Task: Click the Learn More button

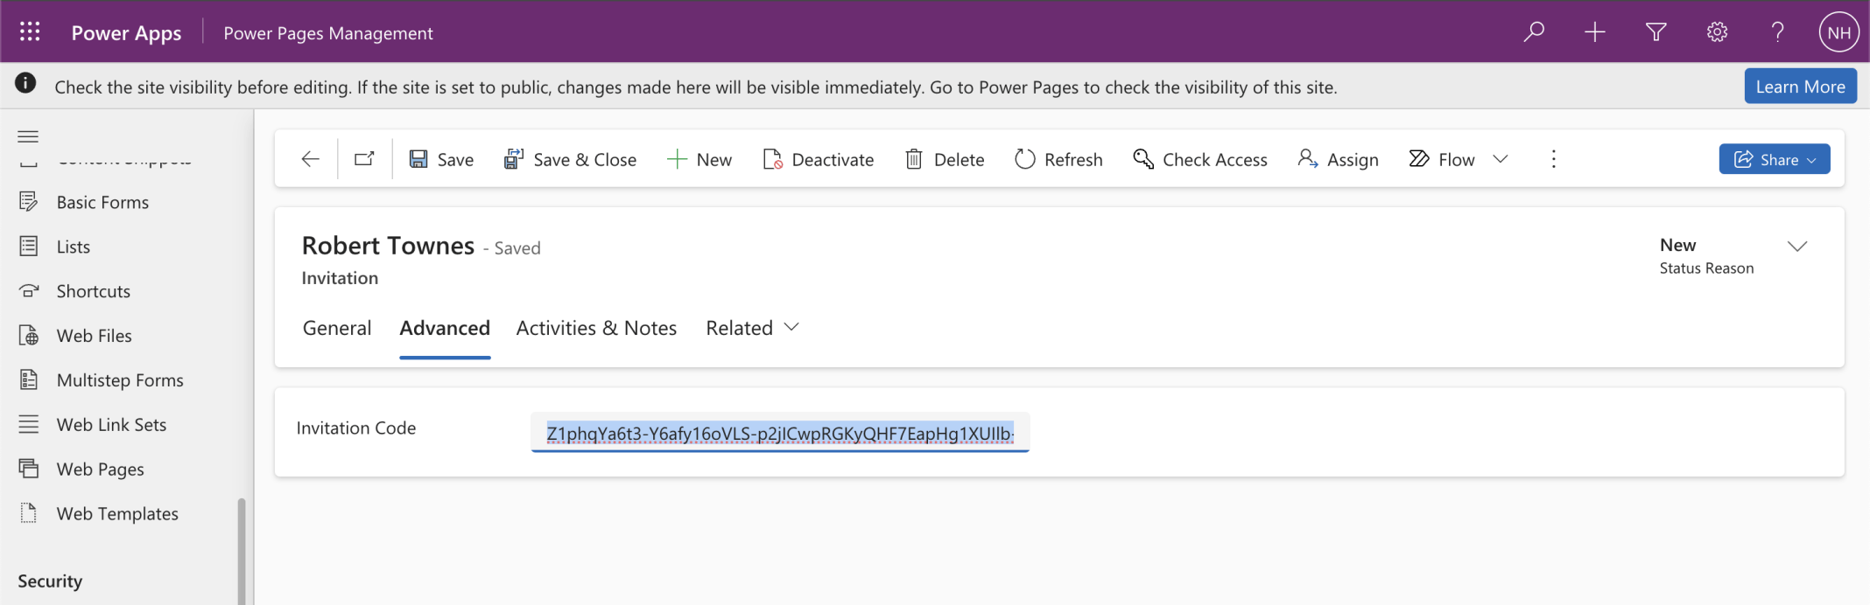Action: (x=1800, y=87)
